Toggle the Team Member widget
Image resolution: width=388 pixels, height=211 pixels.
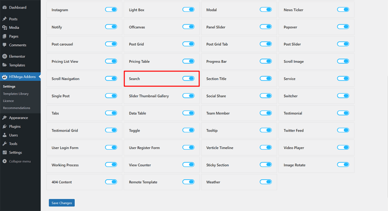(x=266, y=113)
